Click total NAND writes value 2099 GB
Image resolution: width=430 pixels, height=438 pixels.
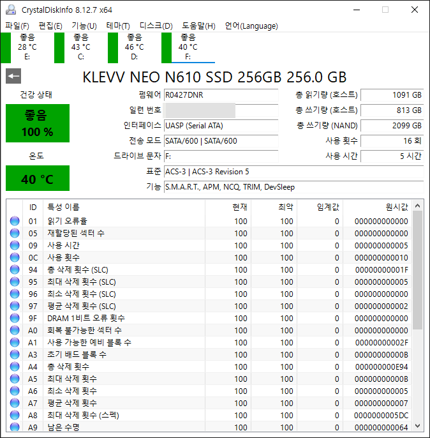[x=392, y=126]
